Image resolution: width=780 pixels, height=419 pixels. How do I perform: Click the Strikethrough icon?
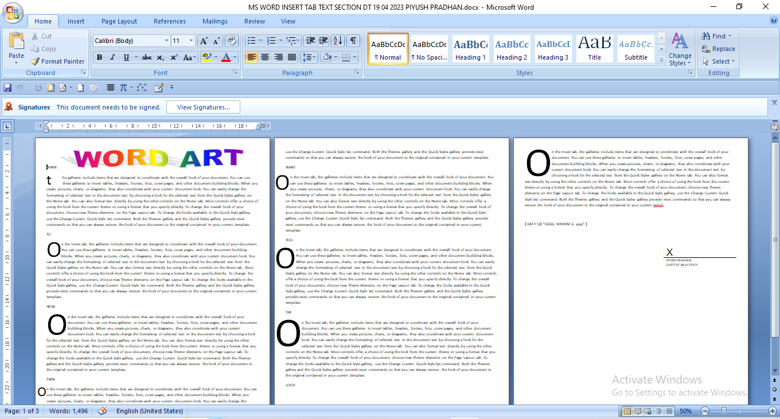147,57
